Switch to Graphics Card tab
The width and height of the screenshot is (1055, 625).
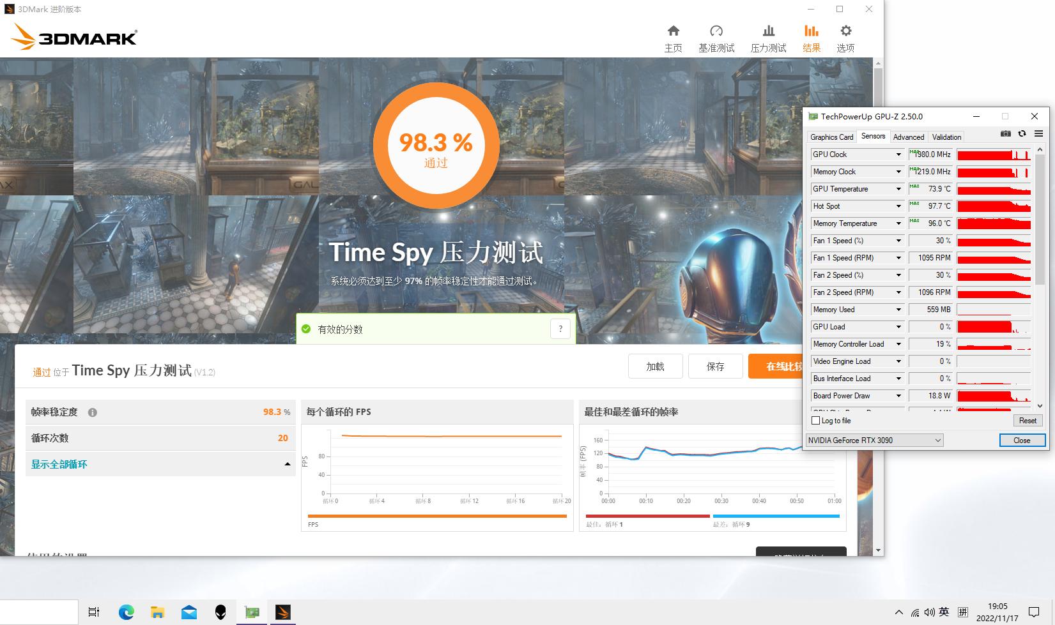coord(831,137)
